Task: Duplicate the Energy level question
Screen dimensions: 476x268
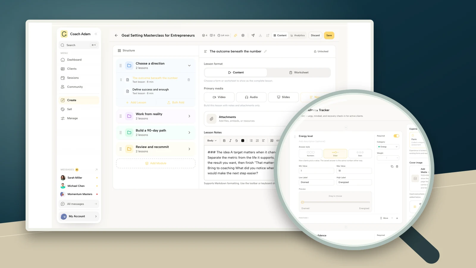Action: point(392,166)
